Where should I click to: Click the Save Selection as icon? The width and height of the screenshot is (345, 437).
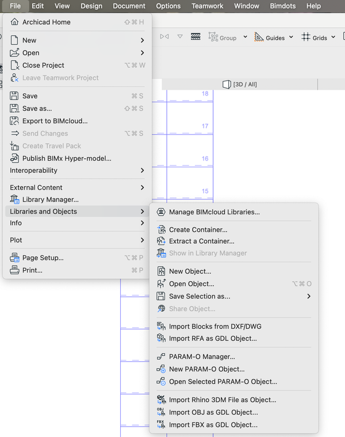[161, 296]
